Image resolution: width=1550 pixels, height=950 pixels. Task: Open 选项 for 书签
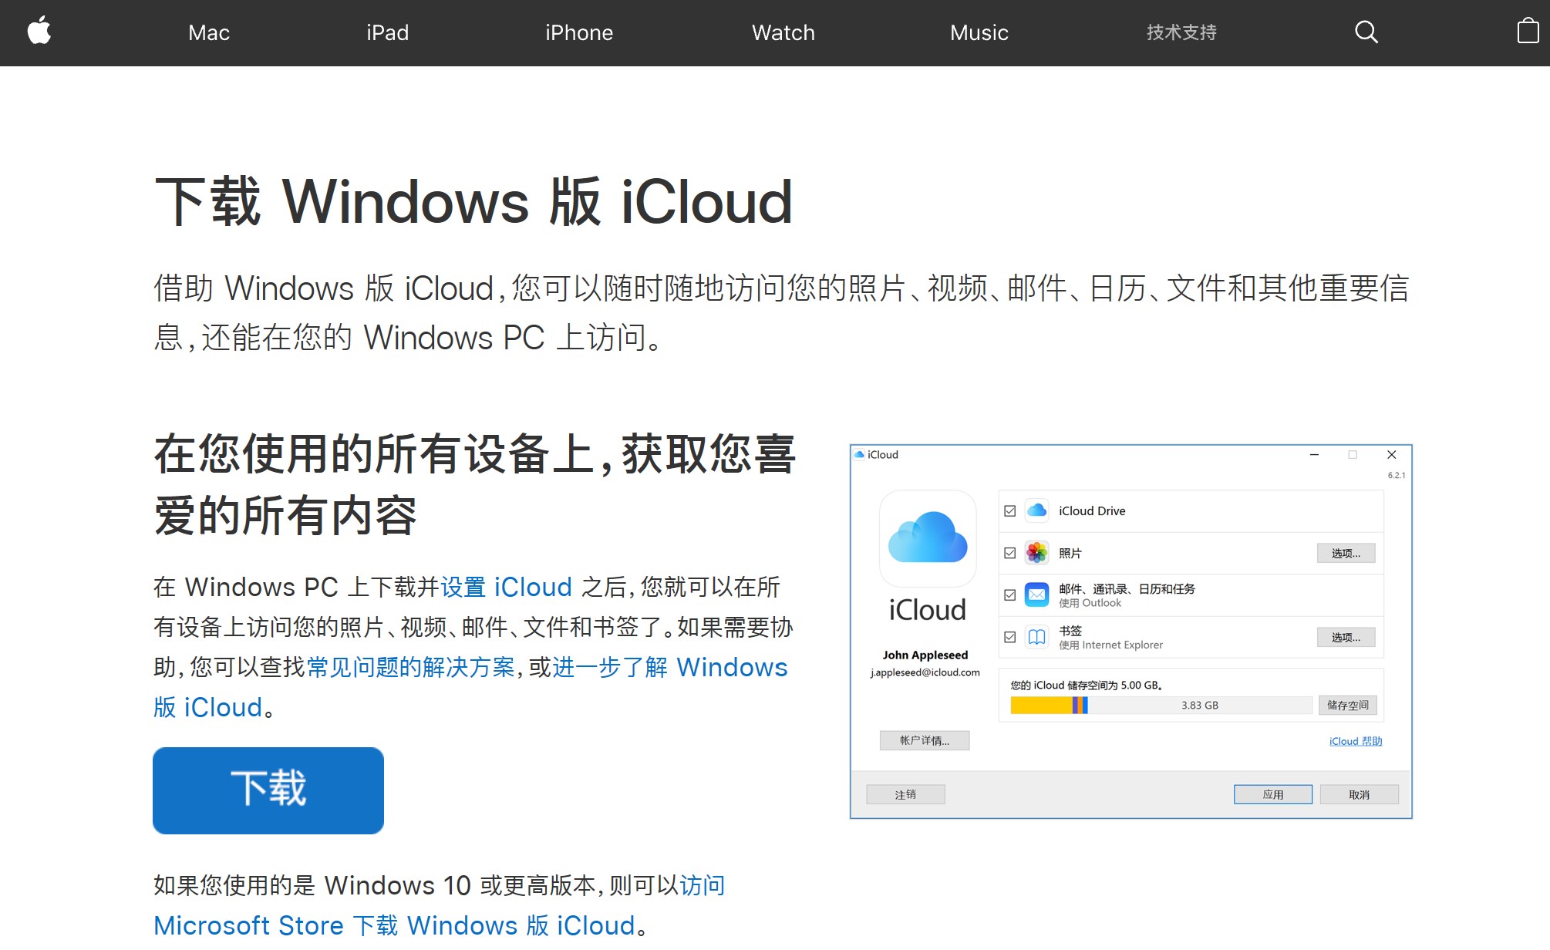tap(1346, 637)
